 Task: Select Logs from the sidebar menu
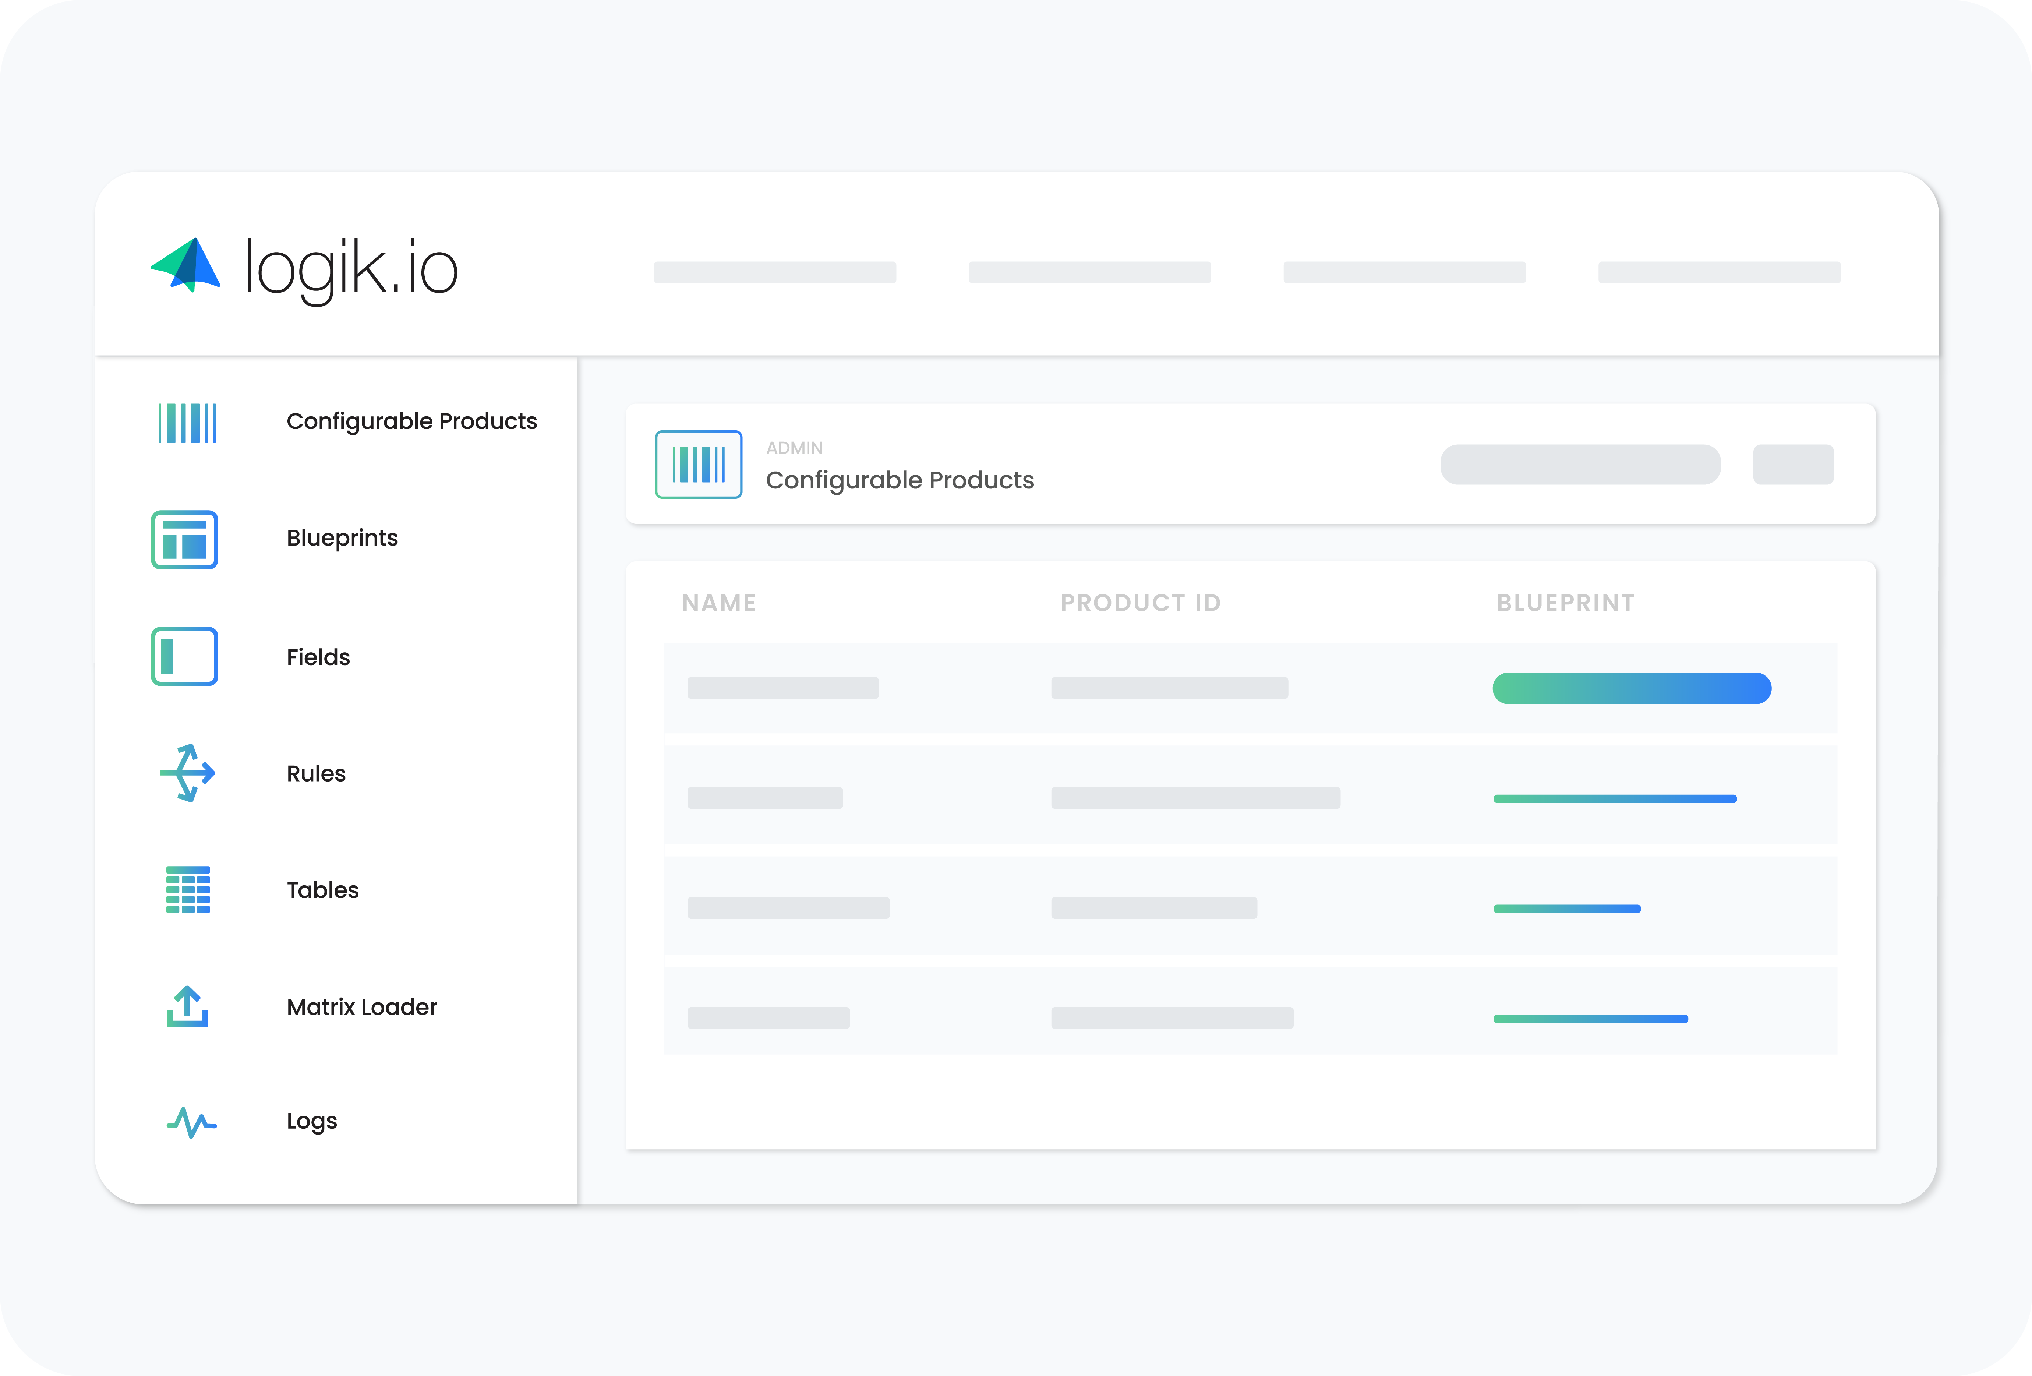[x=311, y=1121]
